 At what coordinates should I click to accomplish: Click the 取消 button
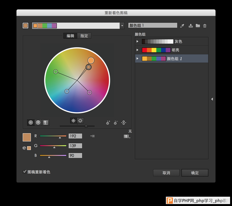[x=166, y=173]
